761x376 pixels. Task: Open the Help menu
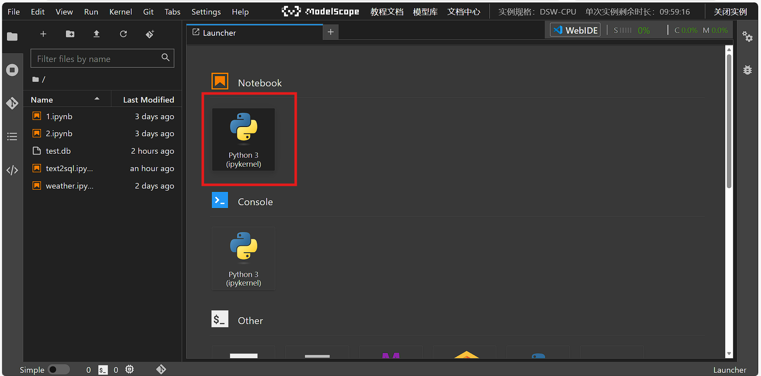[x=240, y=12]
